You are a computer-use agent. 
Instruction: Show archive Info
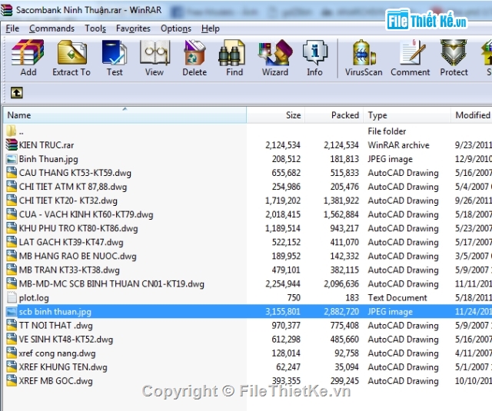pos(314,58)
